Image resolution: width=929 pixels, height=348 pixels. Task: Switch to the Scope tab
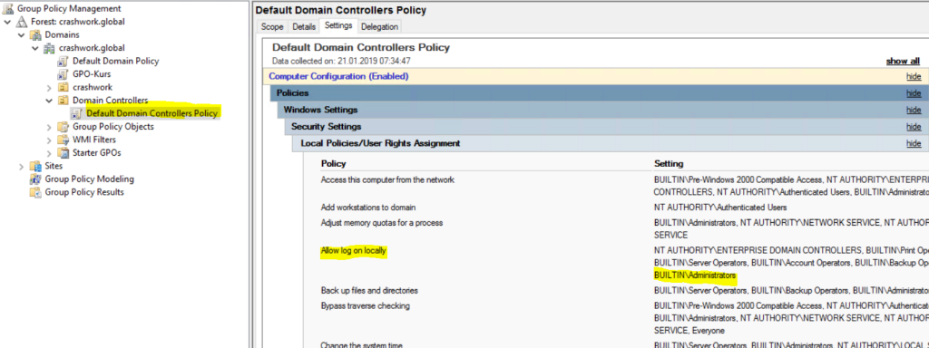click(272, 26)
